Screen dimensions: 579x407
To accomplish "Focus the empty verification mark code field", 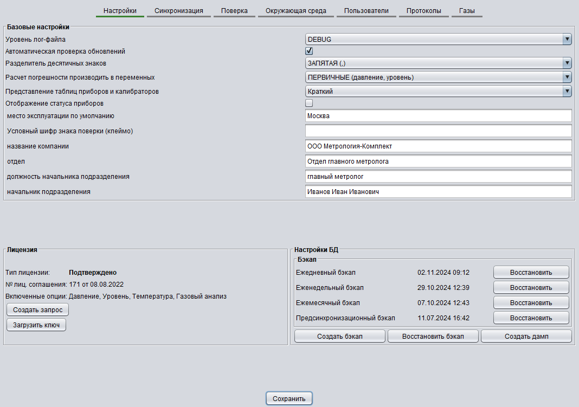I will [438, 131].
